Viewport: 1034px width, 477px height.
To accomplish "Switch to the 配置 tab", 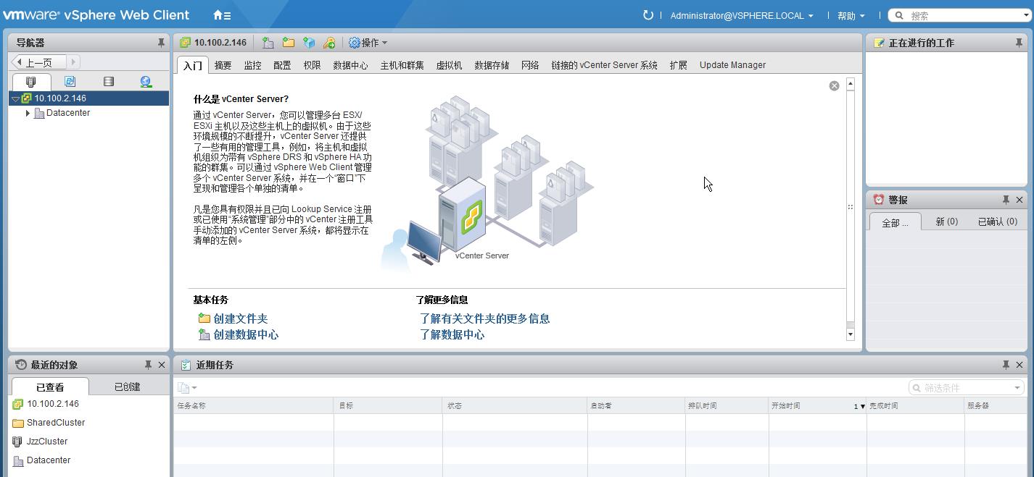I will click(x=282, y=65).
